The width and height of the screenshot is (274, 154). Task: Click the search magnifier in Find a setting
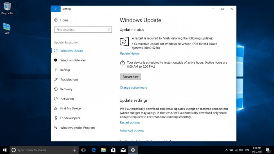coord(109,30)
